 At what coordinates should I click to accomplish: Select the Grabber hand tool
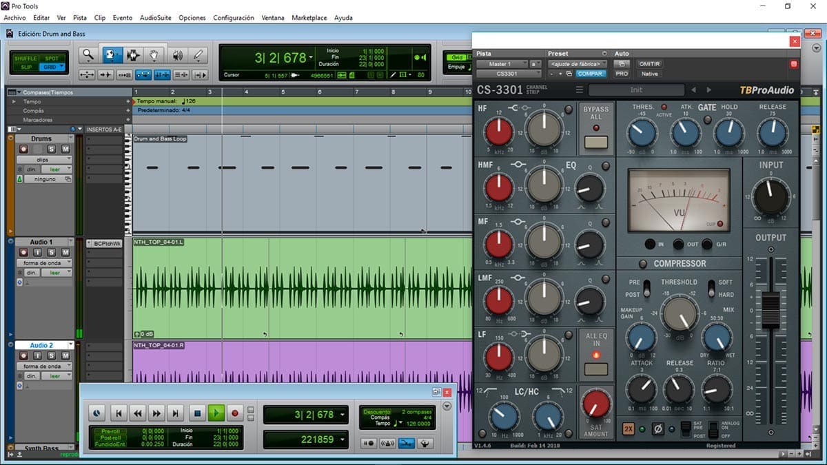pos(155,55)
